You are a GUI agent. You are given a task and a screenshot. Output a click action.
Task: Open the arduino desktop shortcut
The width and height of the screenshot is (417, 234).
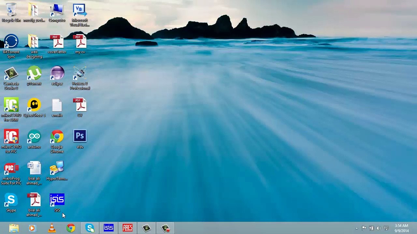point(34,139)
